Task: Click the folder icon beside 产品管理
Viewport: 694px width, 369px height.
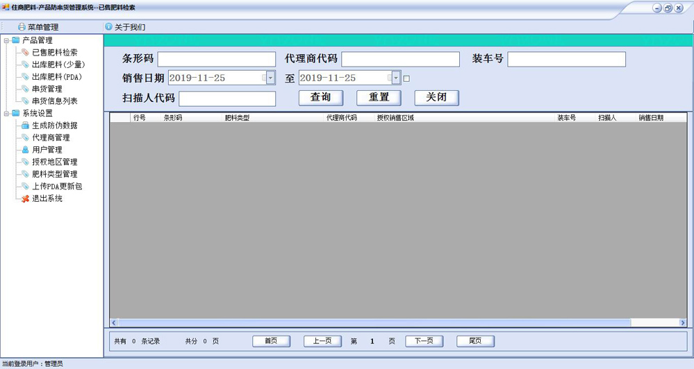Action: (16, 40)
